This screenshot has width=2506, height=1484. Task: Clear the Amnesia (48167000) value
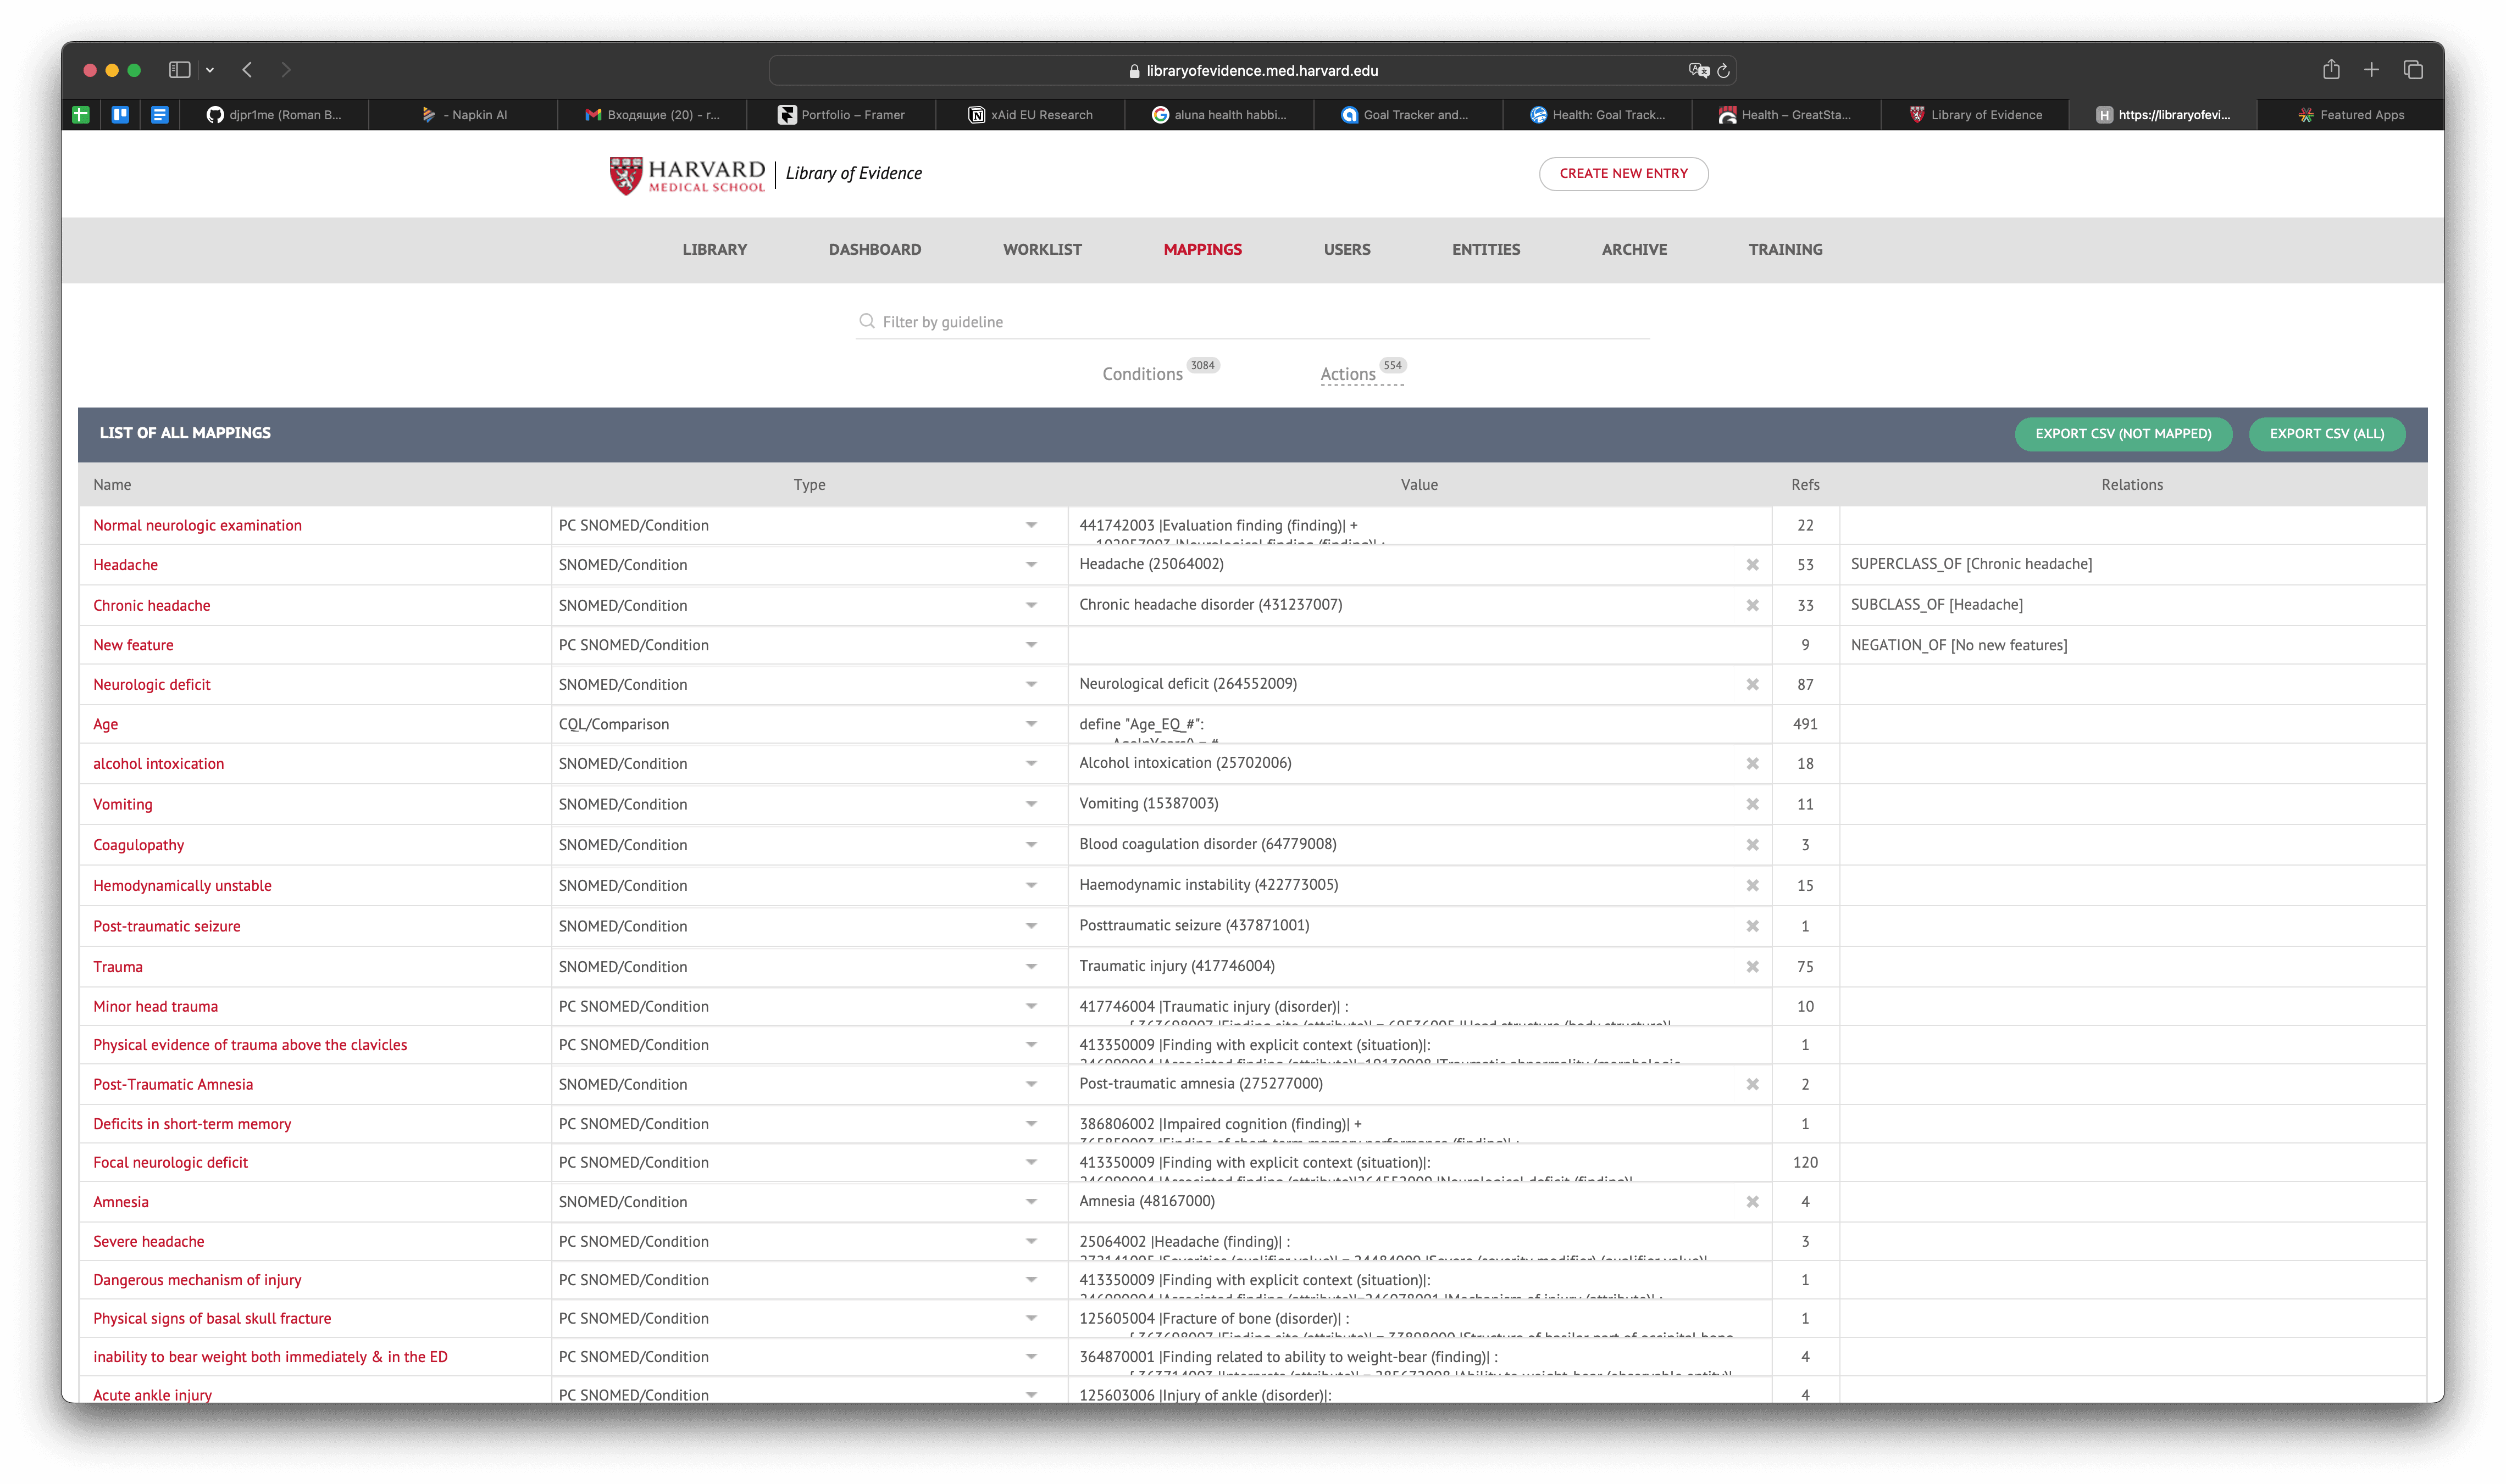[1751, 1202]
